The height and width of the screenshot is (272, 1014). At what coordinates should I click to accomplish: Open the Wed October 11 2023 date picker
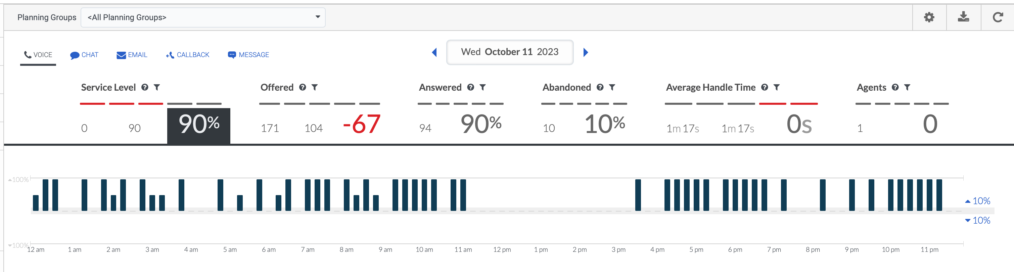pyautogui.click(x=509, y=52)
